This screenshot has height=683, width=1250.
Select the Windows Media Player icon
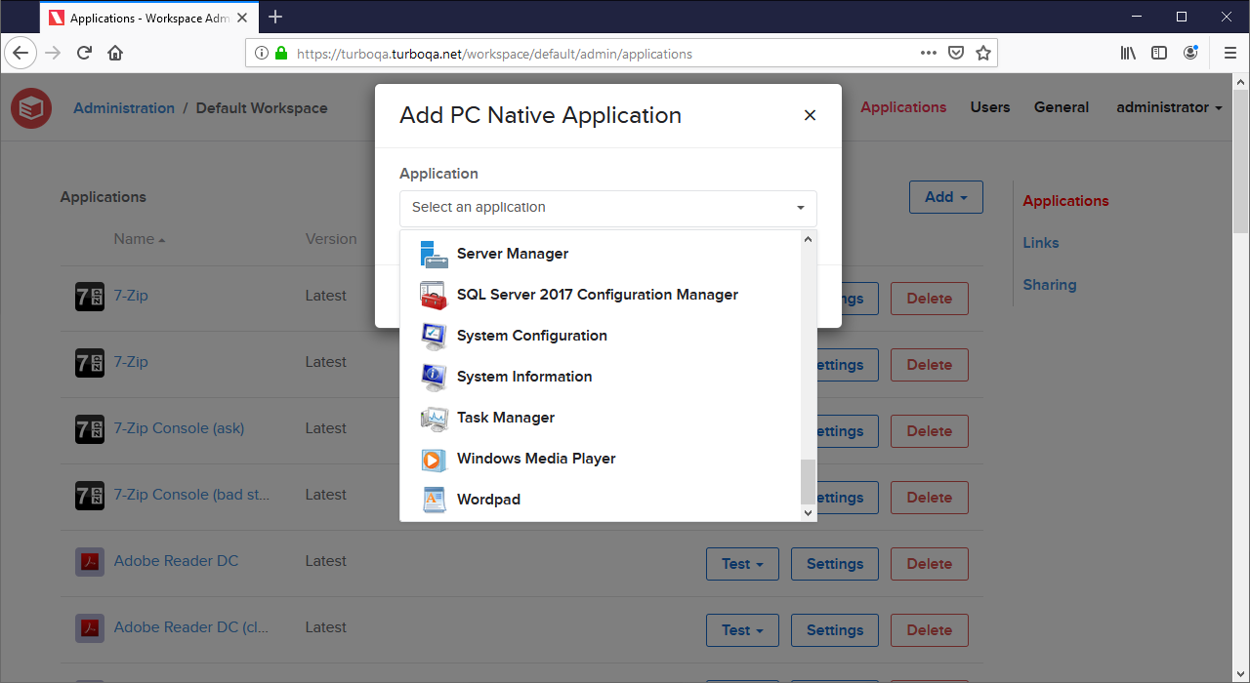(x=434, y=459)
